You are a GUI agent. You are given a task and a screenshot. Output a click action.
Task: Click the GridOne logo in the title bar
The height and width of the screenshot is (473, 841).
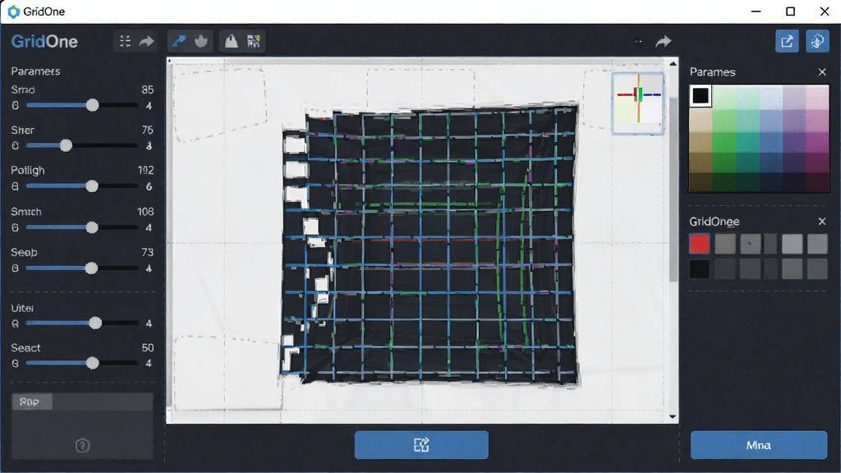tap(13, 11)
